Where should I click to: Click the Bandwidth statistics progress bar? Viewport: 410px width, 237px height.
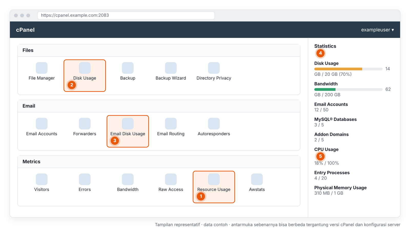pyautogui.click(x=348, y=89)
